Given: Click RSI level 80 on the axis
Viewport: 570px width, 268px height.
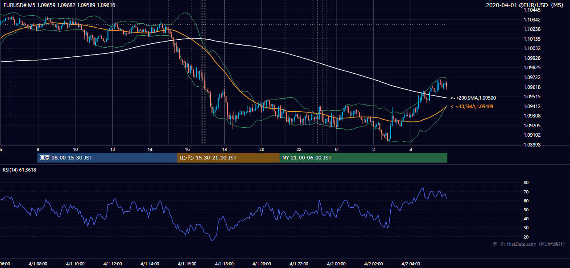Looking at the screenshot, I should click(x=526, y=183).
